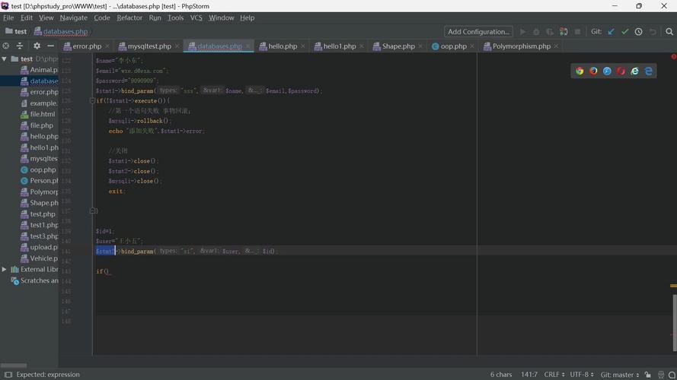Select Scratches and Consoles node

[x=34, y=280]
